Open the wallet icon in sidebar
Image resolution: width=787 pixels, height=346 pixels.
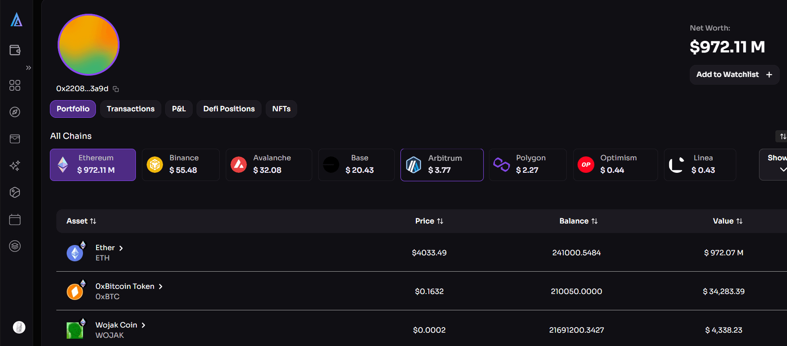(15, 50)
